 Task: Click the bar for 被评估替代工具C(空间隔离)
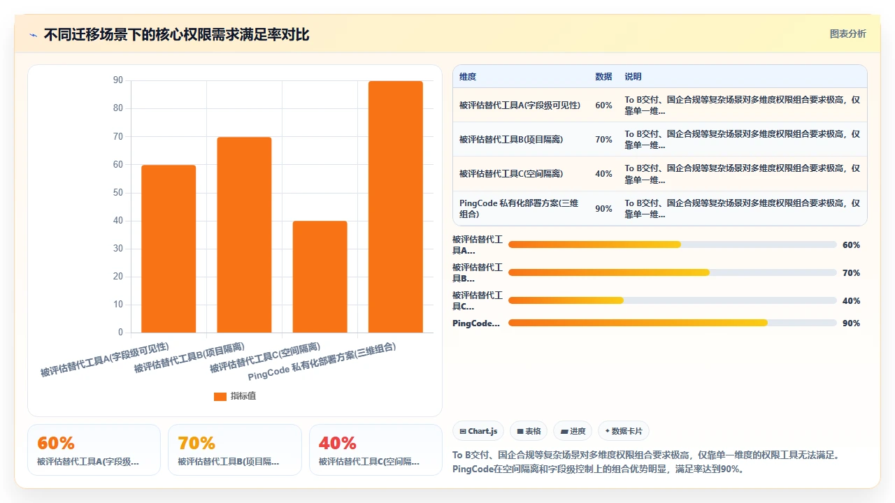(320, 277)
